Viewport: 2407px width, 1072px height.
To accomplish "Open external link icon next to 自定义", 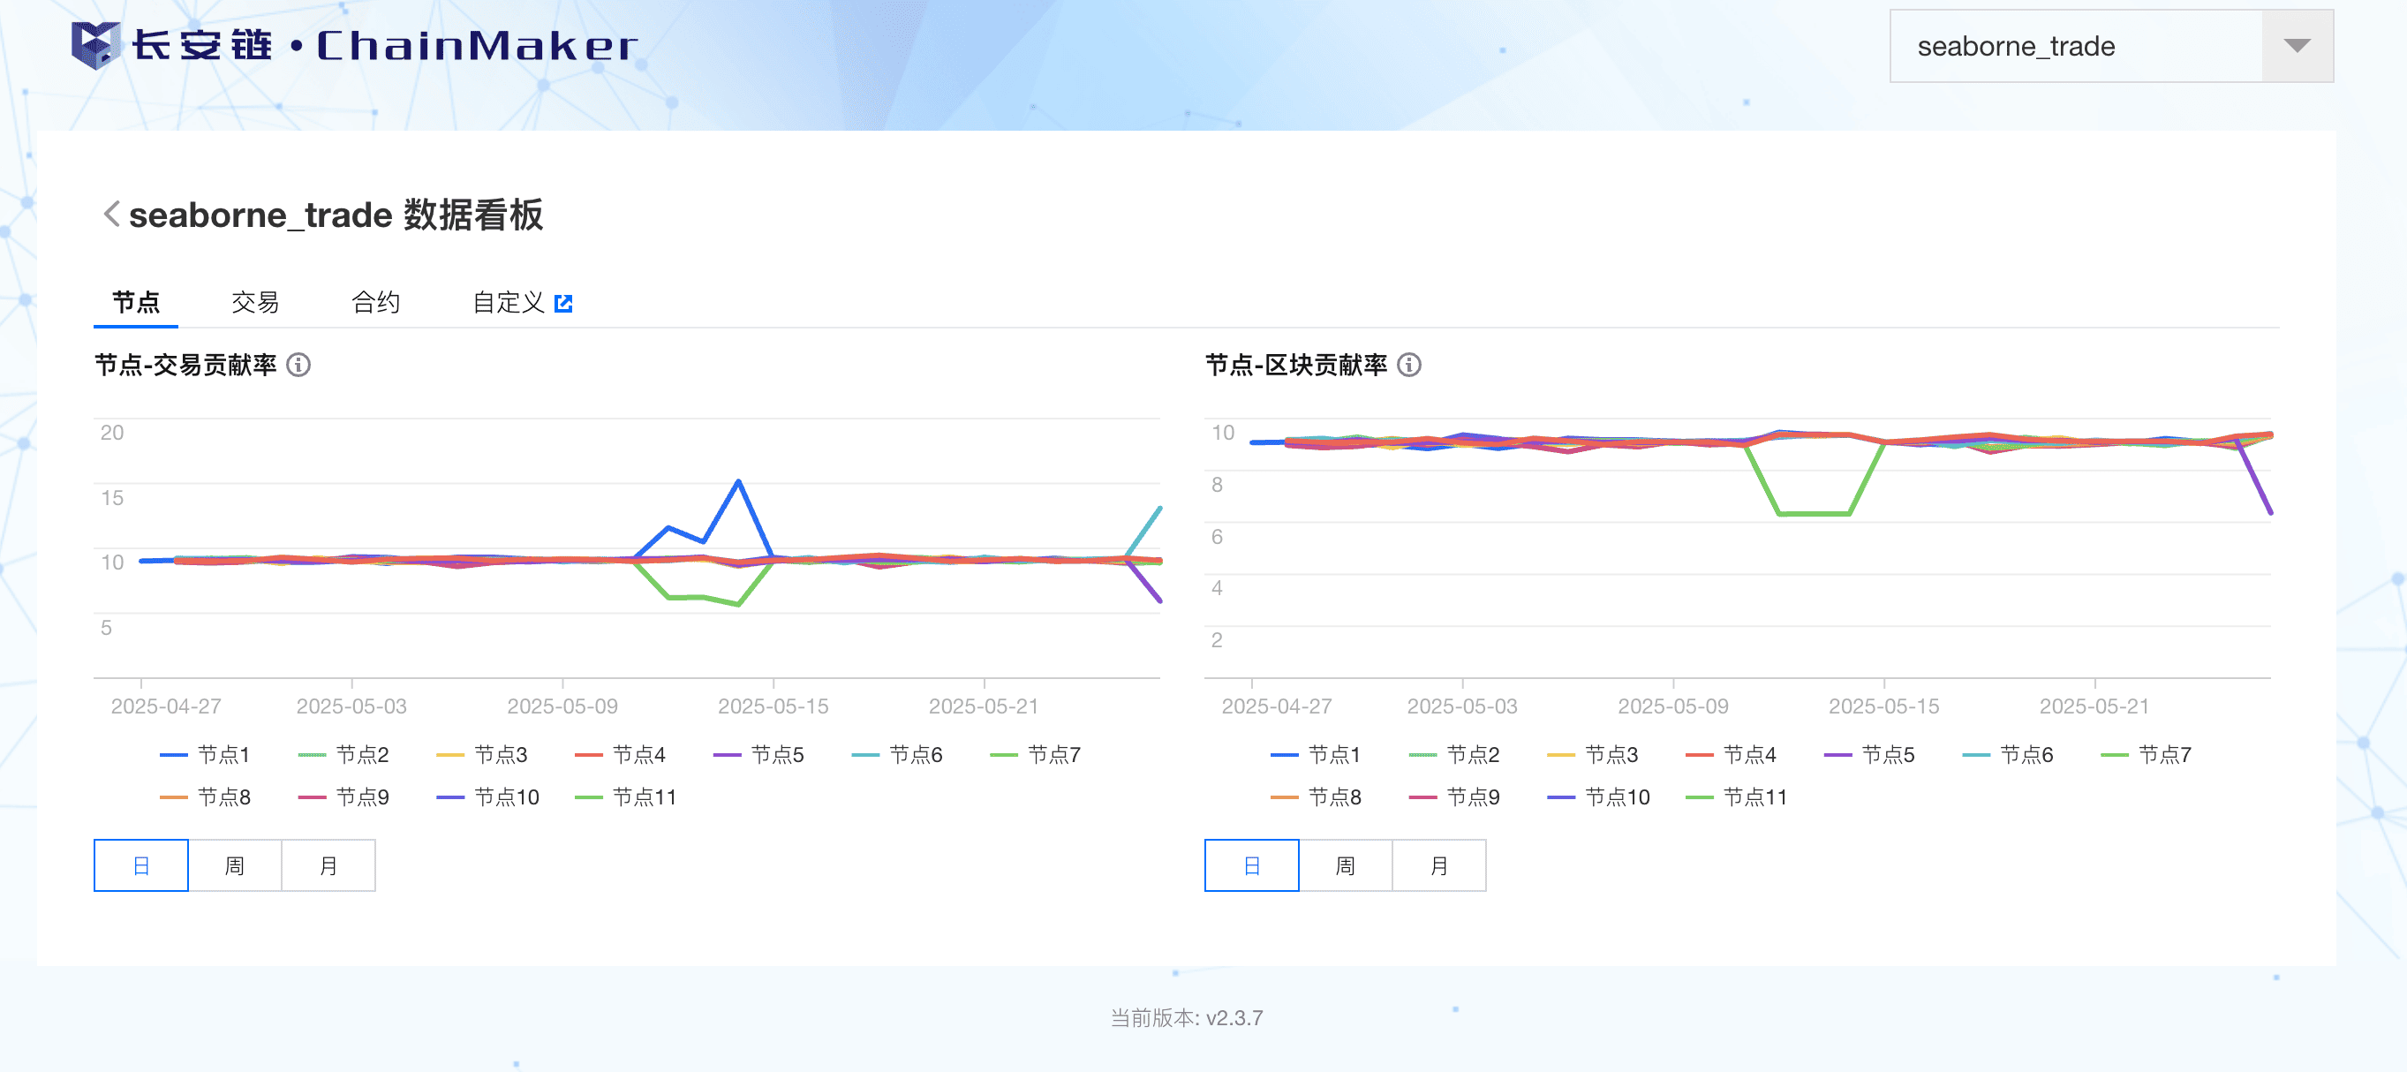I will (563, 303).
